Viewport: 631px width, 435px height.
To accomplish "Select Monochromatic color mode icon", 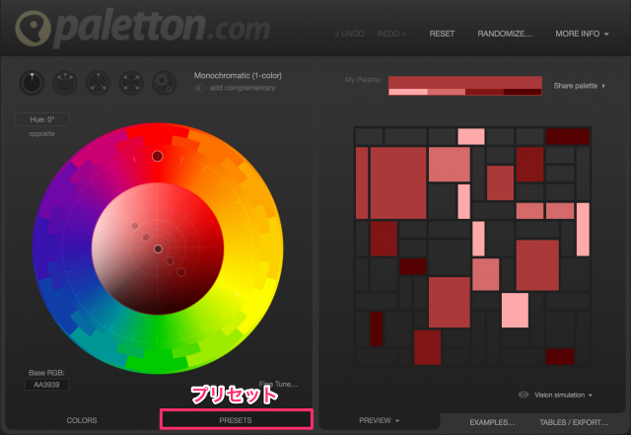I will (x=32, y=83).
